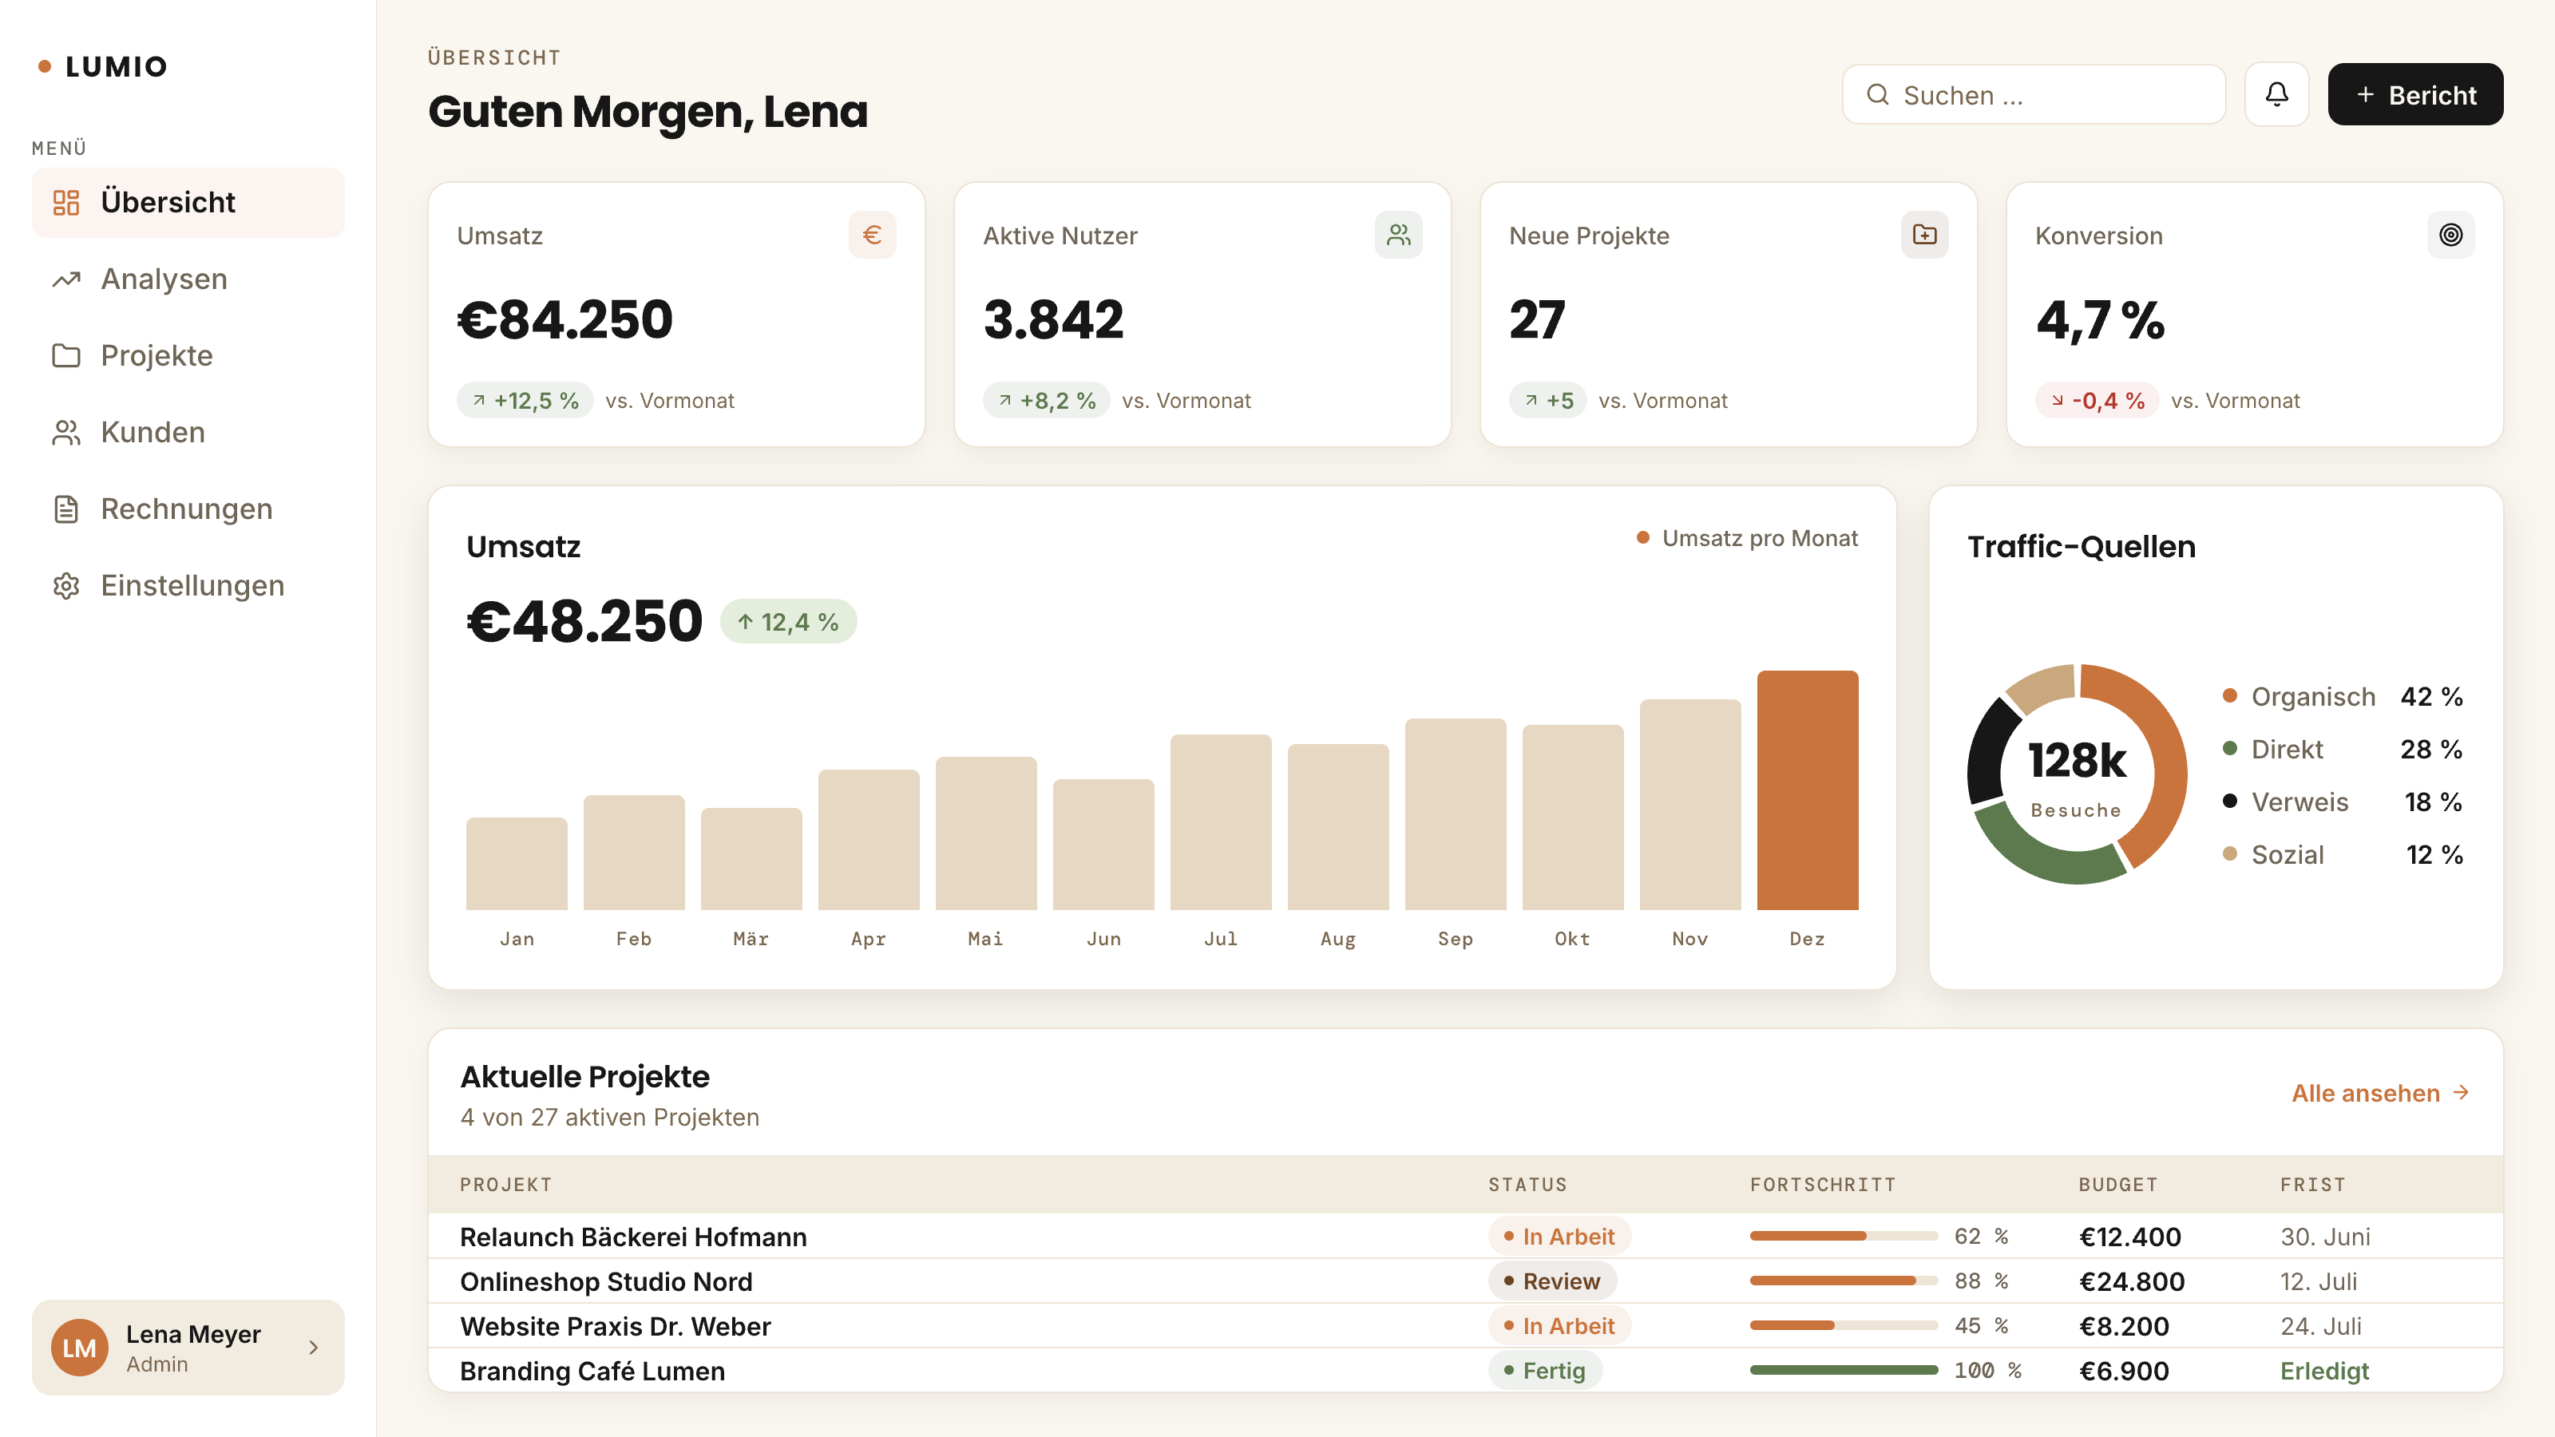Click the Suchen search field
This screenshot has width=2555, height=1437.
pos(2034,94)
